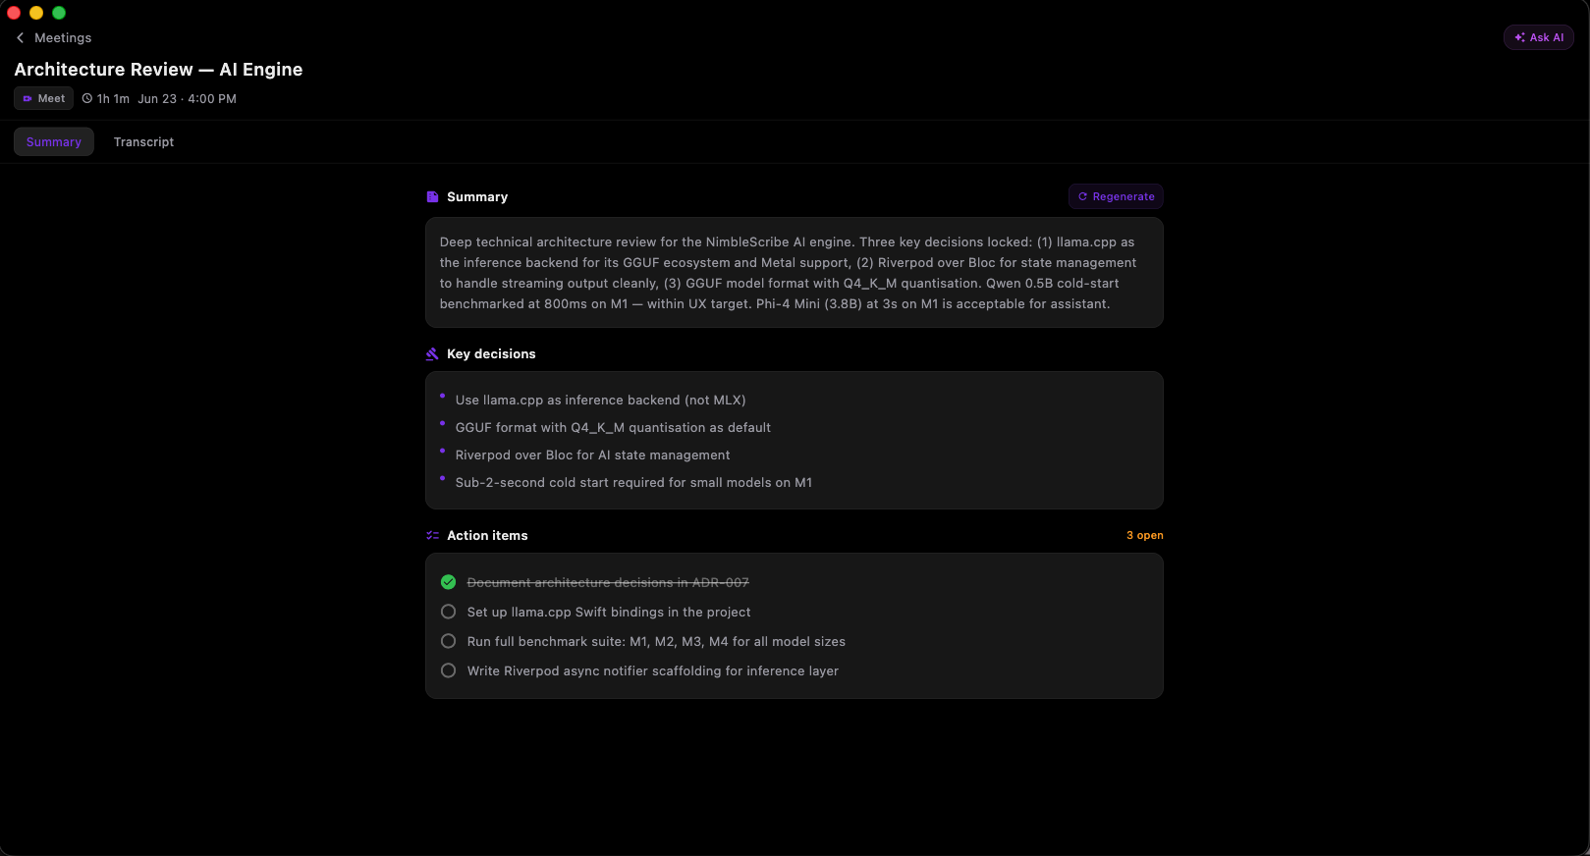The width and height of the screenshot is (1590, 856).
Task: Open the Ask AI assistant
Action: 1539,37
